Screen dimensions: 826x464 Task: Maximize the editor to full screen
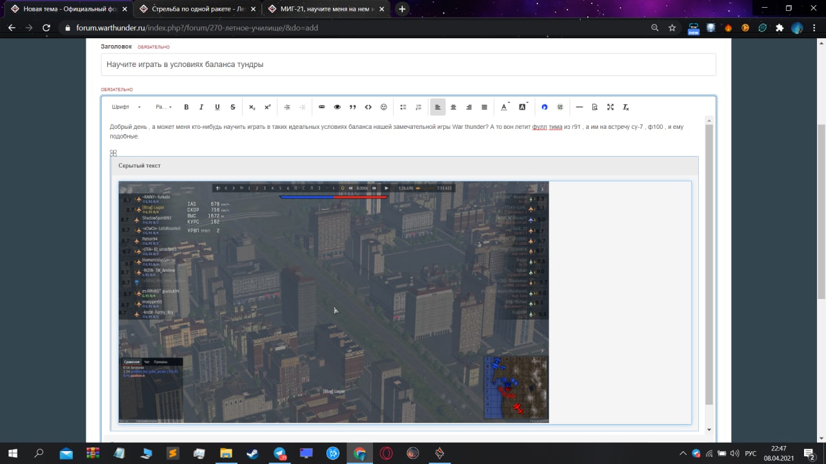pyautogui.click(x=610, y=107)
